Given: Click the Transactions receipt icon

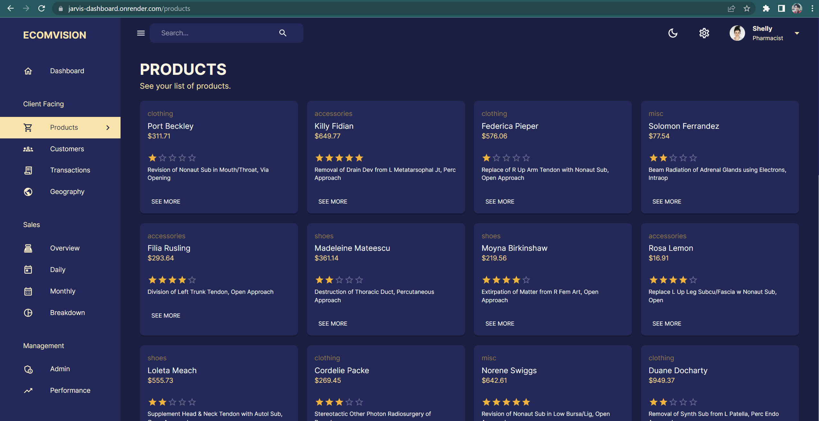Looking at the screenshot, I should (28, 170).
